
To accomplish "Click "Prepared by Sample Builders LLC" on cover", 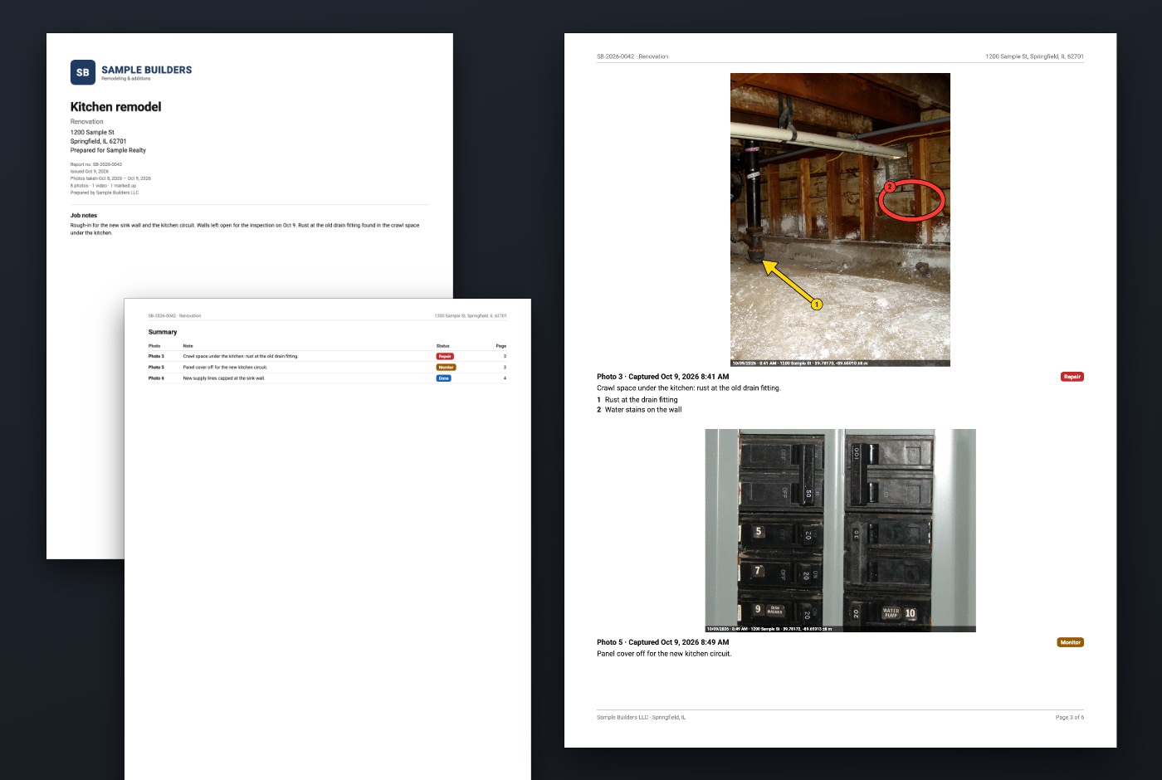I will click(x=105, y=193).
